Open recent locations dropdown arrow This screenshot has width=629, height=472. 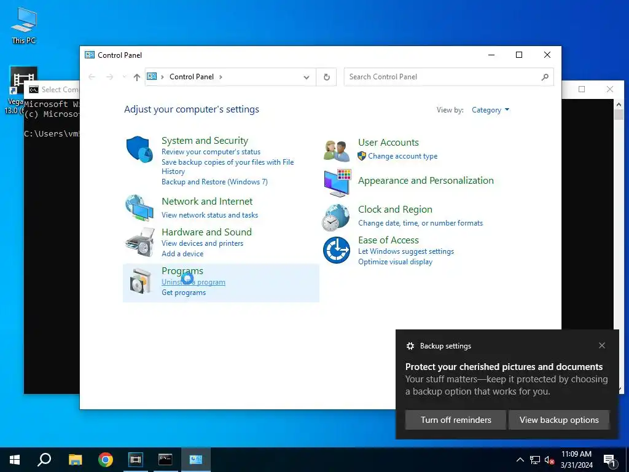[x=124, y=77]
